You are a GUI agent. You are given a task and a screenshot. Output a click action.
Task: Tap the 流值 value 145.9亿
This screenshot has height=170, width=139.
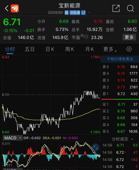[x=60, y=38]
